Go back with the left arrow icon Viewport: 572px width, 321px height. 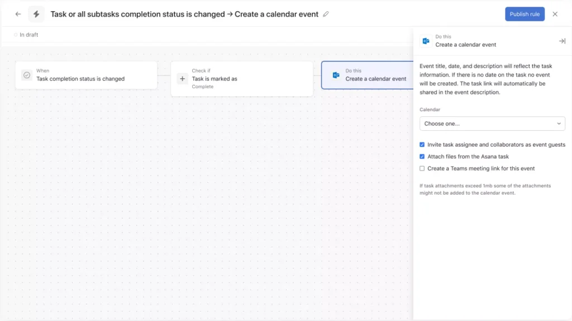(x=18, y=14)
